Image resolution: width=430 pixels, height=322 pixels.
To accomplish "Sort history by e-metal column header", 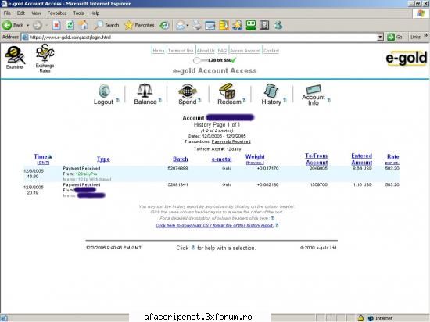I will tap(221, 159).
